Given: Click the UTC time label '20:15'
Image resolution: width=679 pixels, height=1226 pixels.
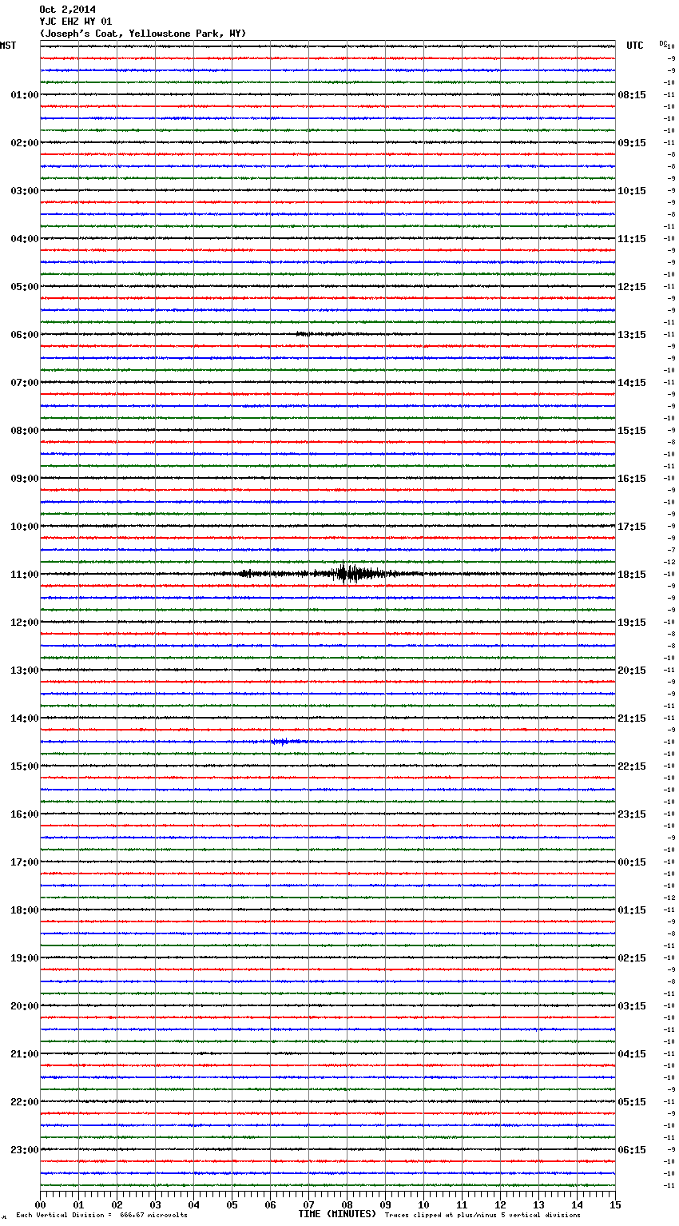Looking at the screenshot, I should [x=632, y=671].
